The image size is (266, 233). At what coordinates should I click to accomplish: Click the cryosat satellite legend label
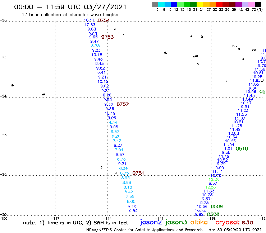click(x=228, y=222)
